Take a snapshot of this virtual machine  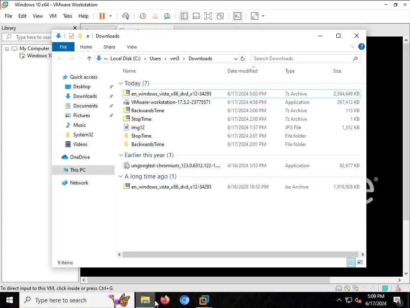[143, 16]
